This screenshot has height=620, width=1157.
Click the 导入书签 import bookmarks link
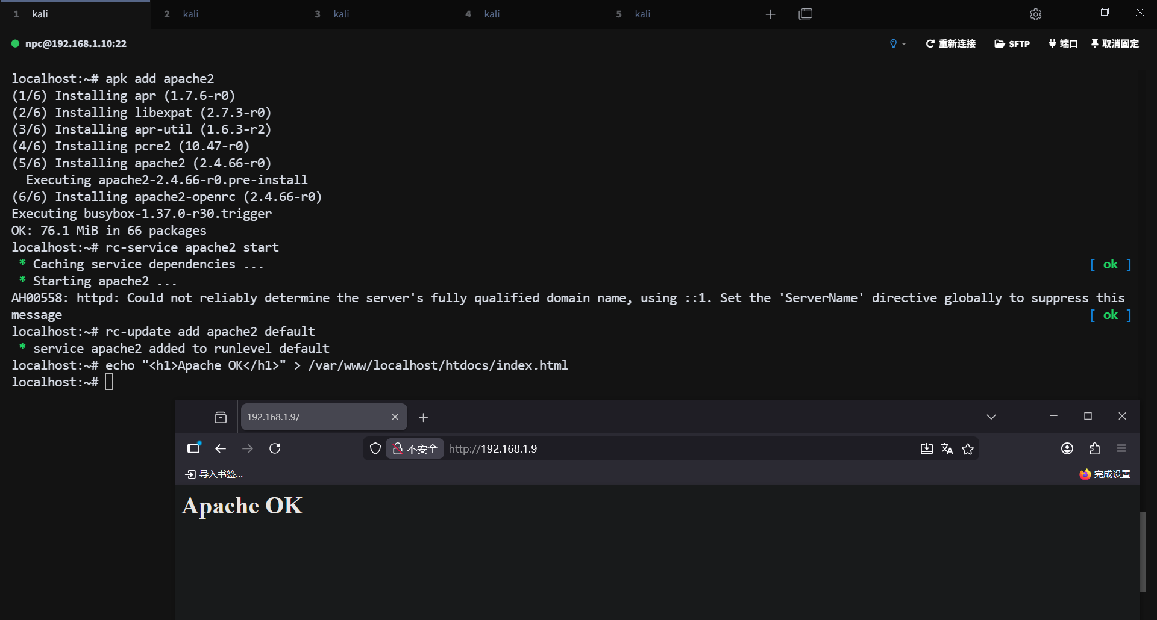tap(215, 474)
